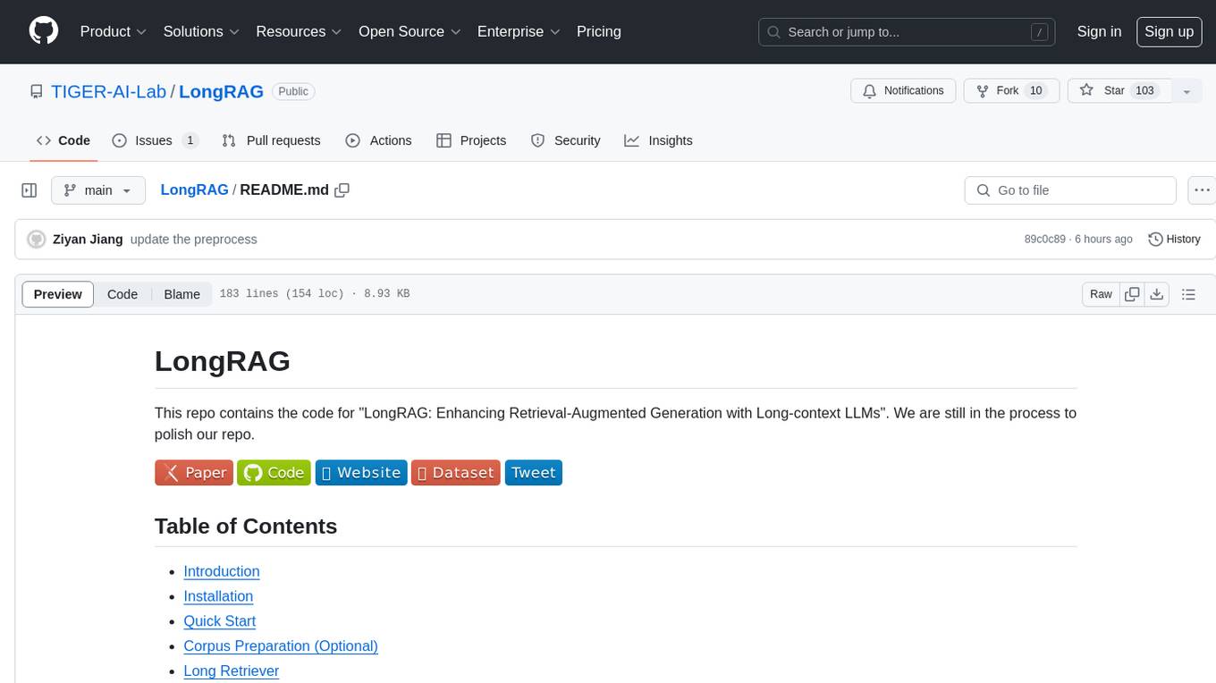Screen dimensions: 1216x683
Task: Open the TIGER-AI-Lab organization page
Action: [x=109, y=91]
